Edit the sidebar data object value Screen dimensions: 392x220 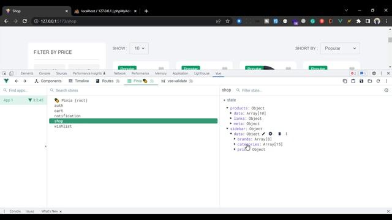[x=263, y=134]
